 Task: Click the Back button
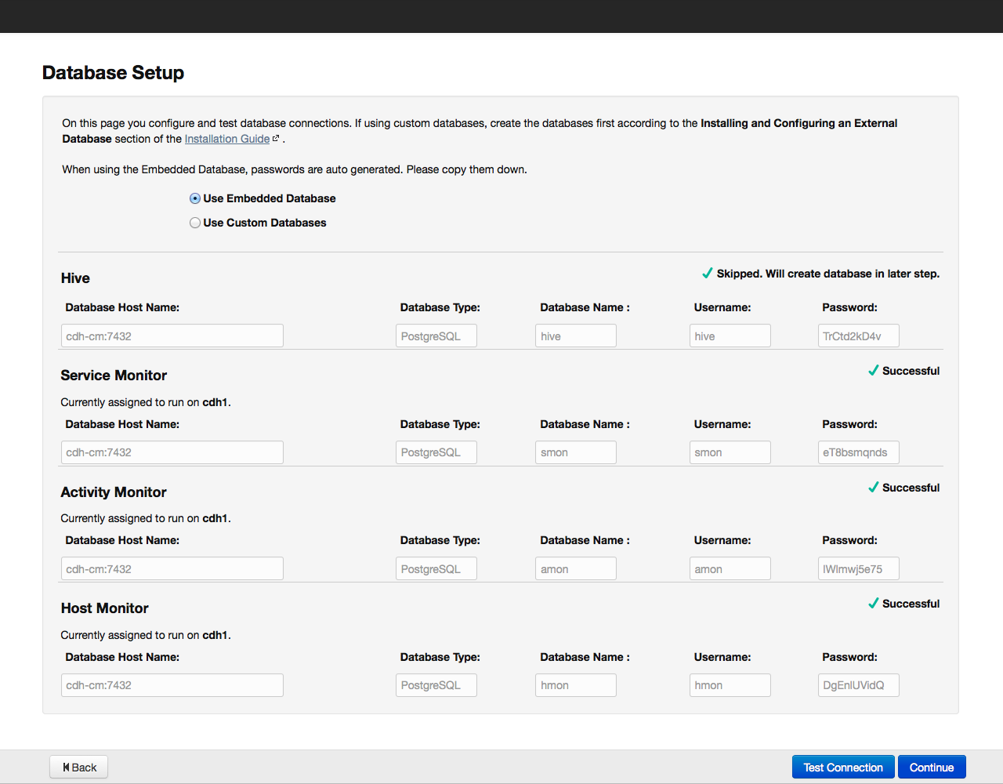pyautogui.click(x=78, y=768)
